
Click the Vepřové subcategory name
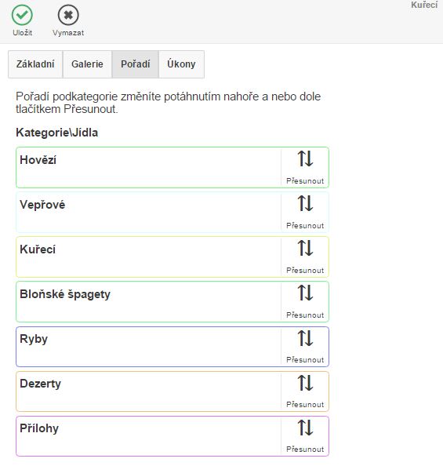coord(42,205)
